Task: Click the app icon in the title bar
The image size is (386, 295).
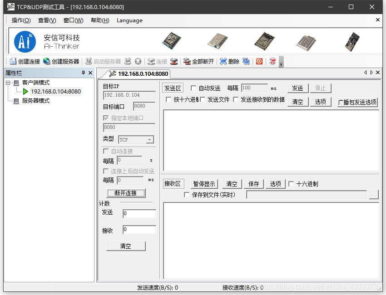Action: [10, 7]
